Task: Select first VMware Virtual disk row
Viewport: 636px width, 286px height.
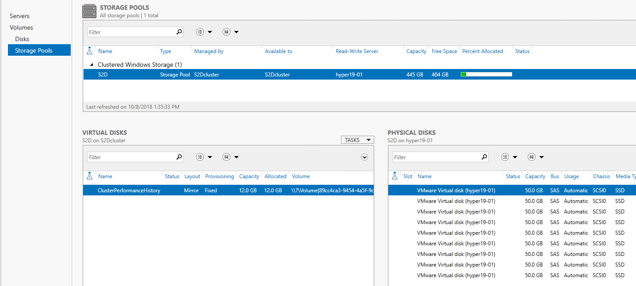Action: tap(512, 191)
